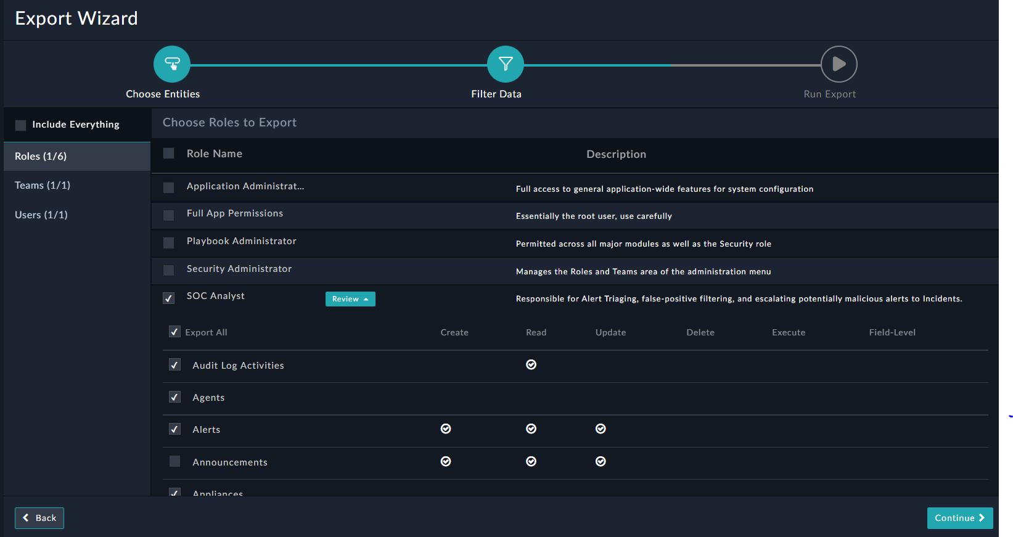Click the Execute column header
The width and height of the screenshot is (1013, 537).
coord(789,332)
